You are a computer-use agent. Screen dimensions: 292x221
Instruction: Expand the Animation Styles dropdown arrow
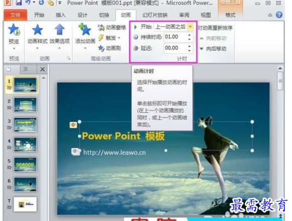[x=38, y=48]
